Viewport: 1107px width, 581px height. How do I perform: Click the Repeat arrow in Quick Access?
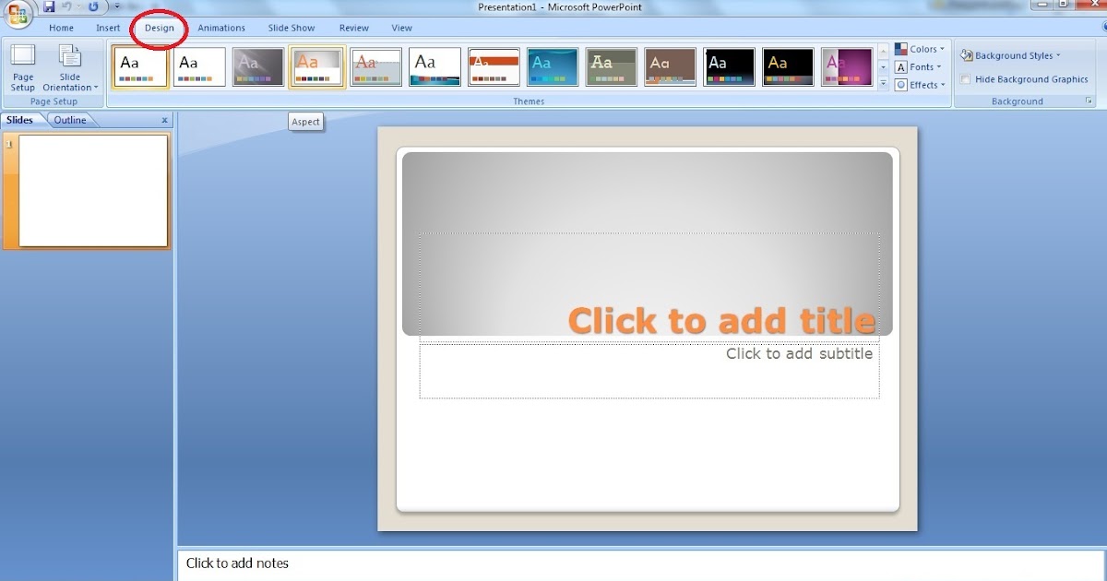point(93,6)
